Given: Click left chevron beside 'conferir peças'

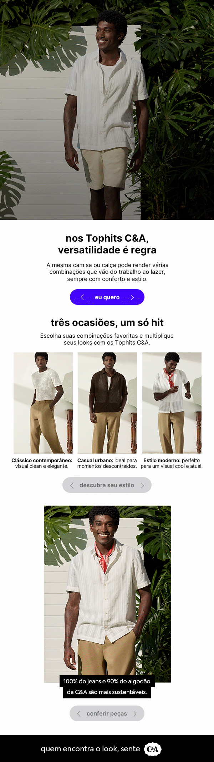Looking at the screenshot, I should click(79, 713).
